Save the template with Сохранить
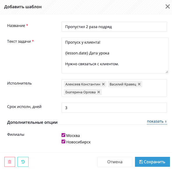172x170 pixels. click(x=152, y=162)
